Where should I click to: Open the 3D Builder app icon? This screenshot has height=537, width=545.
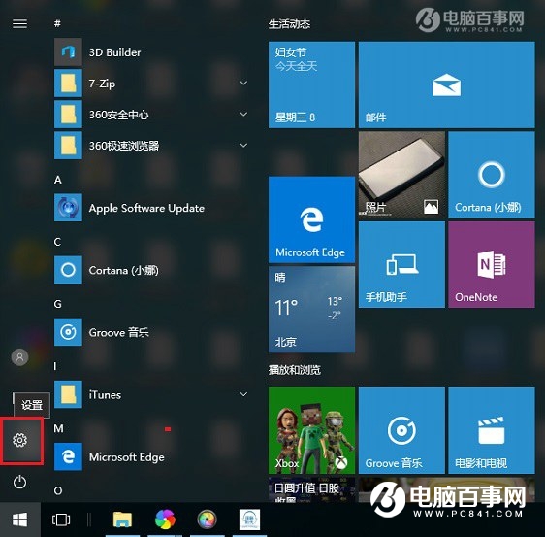click(x=68, y=52)
